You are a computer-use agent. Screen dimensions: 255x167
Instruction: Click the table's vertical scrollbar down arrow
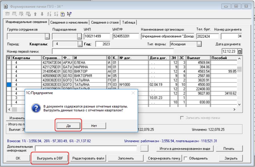point(239,104)
